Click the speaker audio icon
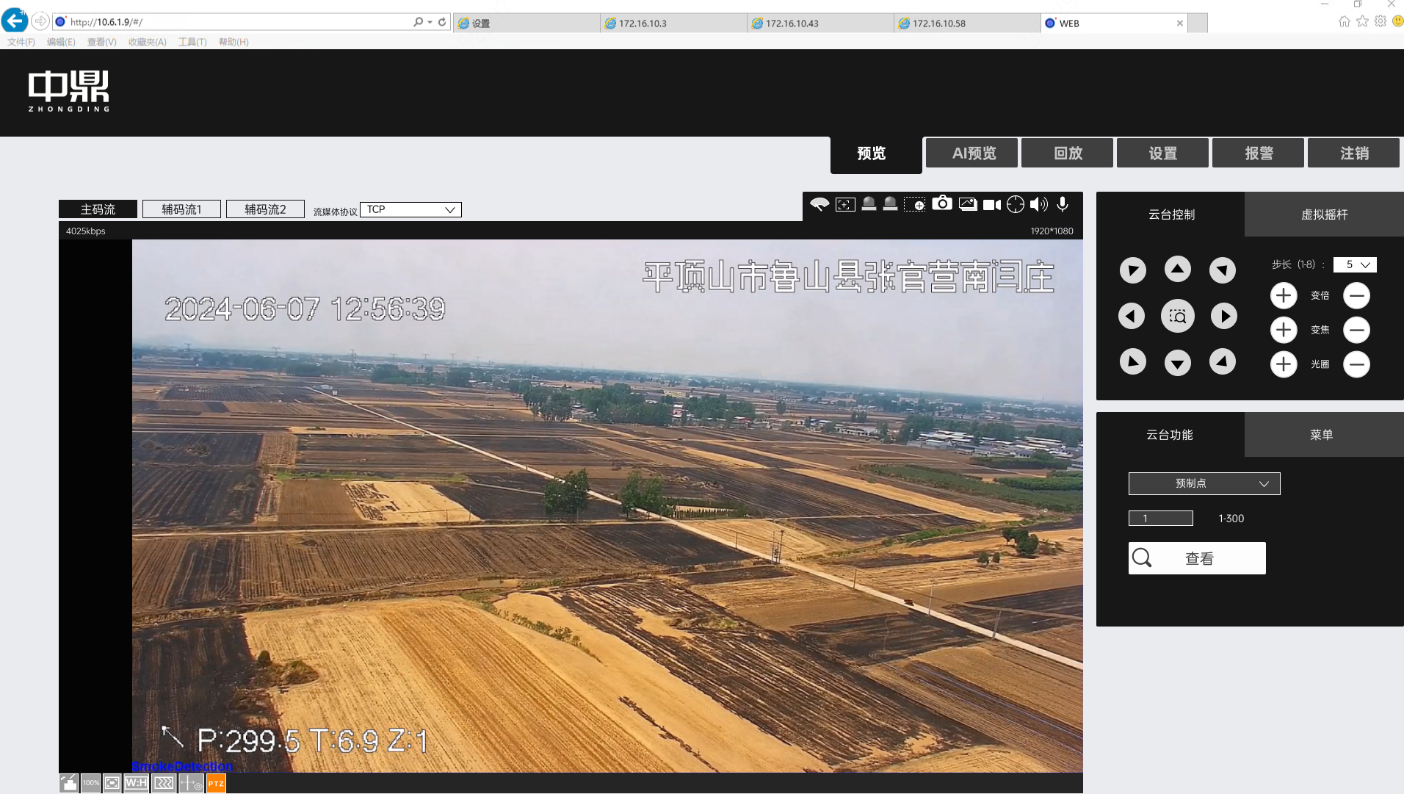1404x794 pixels. [x=1038, y=205]
